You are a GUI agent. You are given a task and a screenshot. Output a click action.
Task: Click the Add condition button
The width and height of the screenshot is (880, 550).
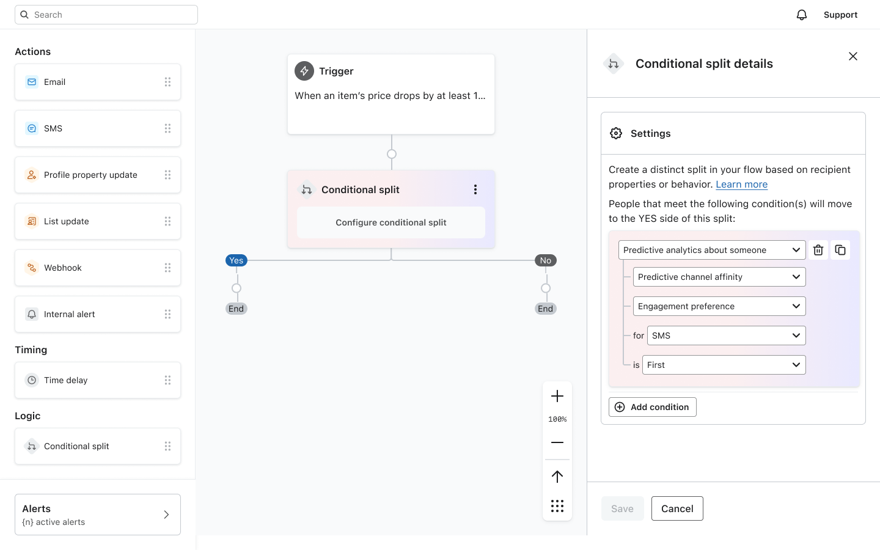click(x=652, y=407)
